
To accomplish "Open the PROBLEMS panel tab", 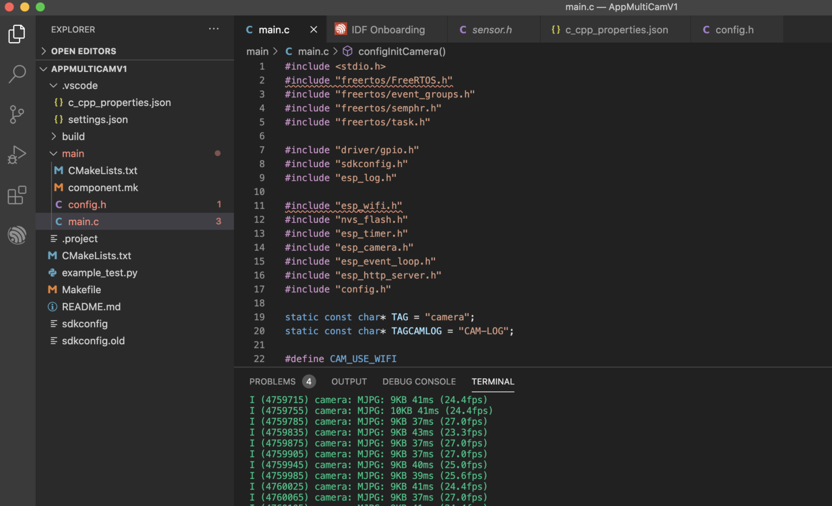I will [272, 382].
